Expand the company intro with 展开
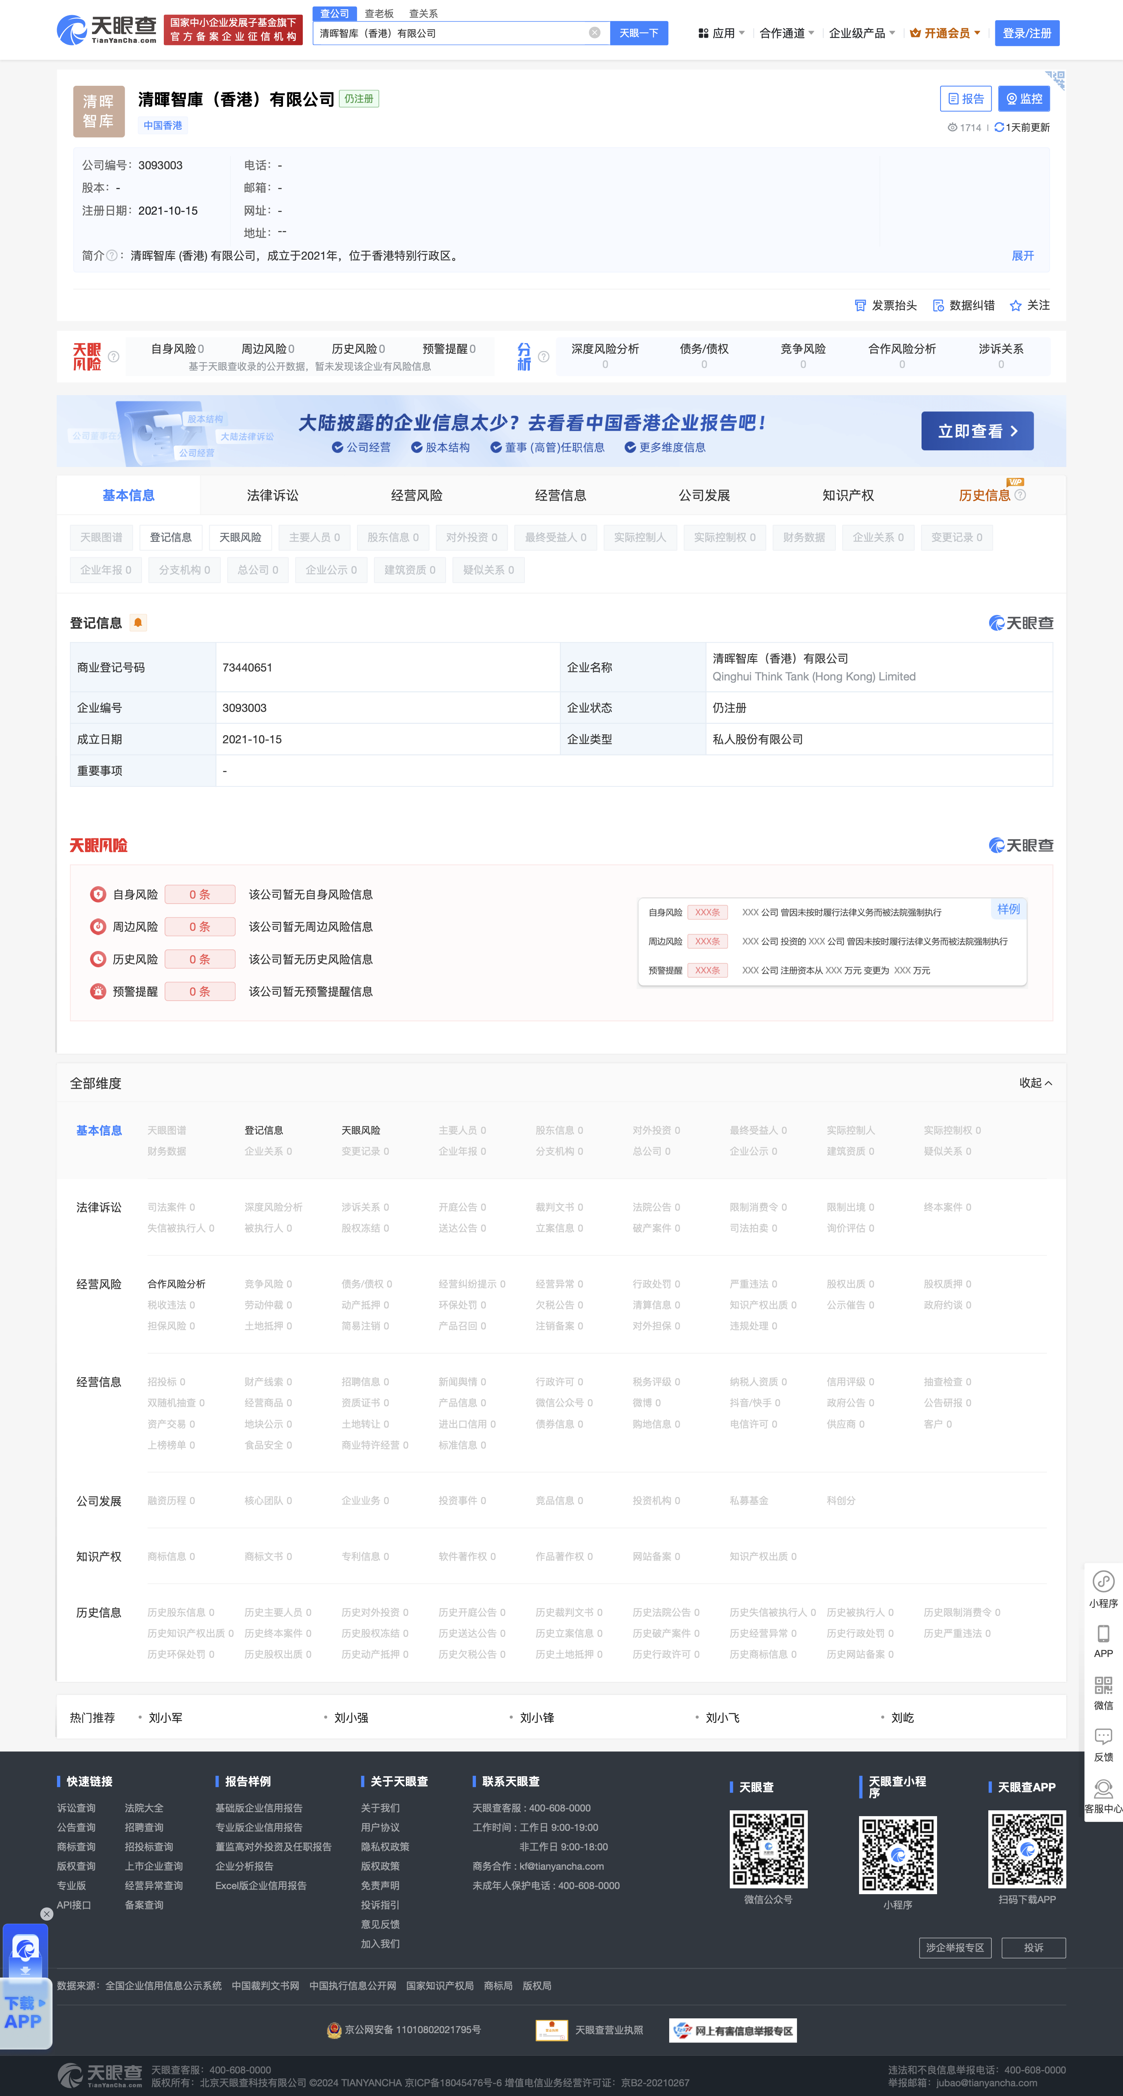The height and width of the screenshot is (2096, 1123). click(x=1022, y=255)
